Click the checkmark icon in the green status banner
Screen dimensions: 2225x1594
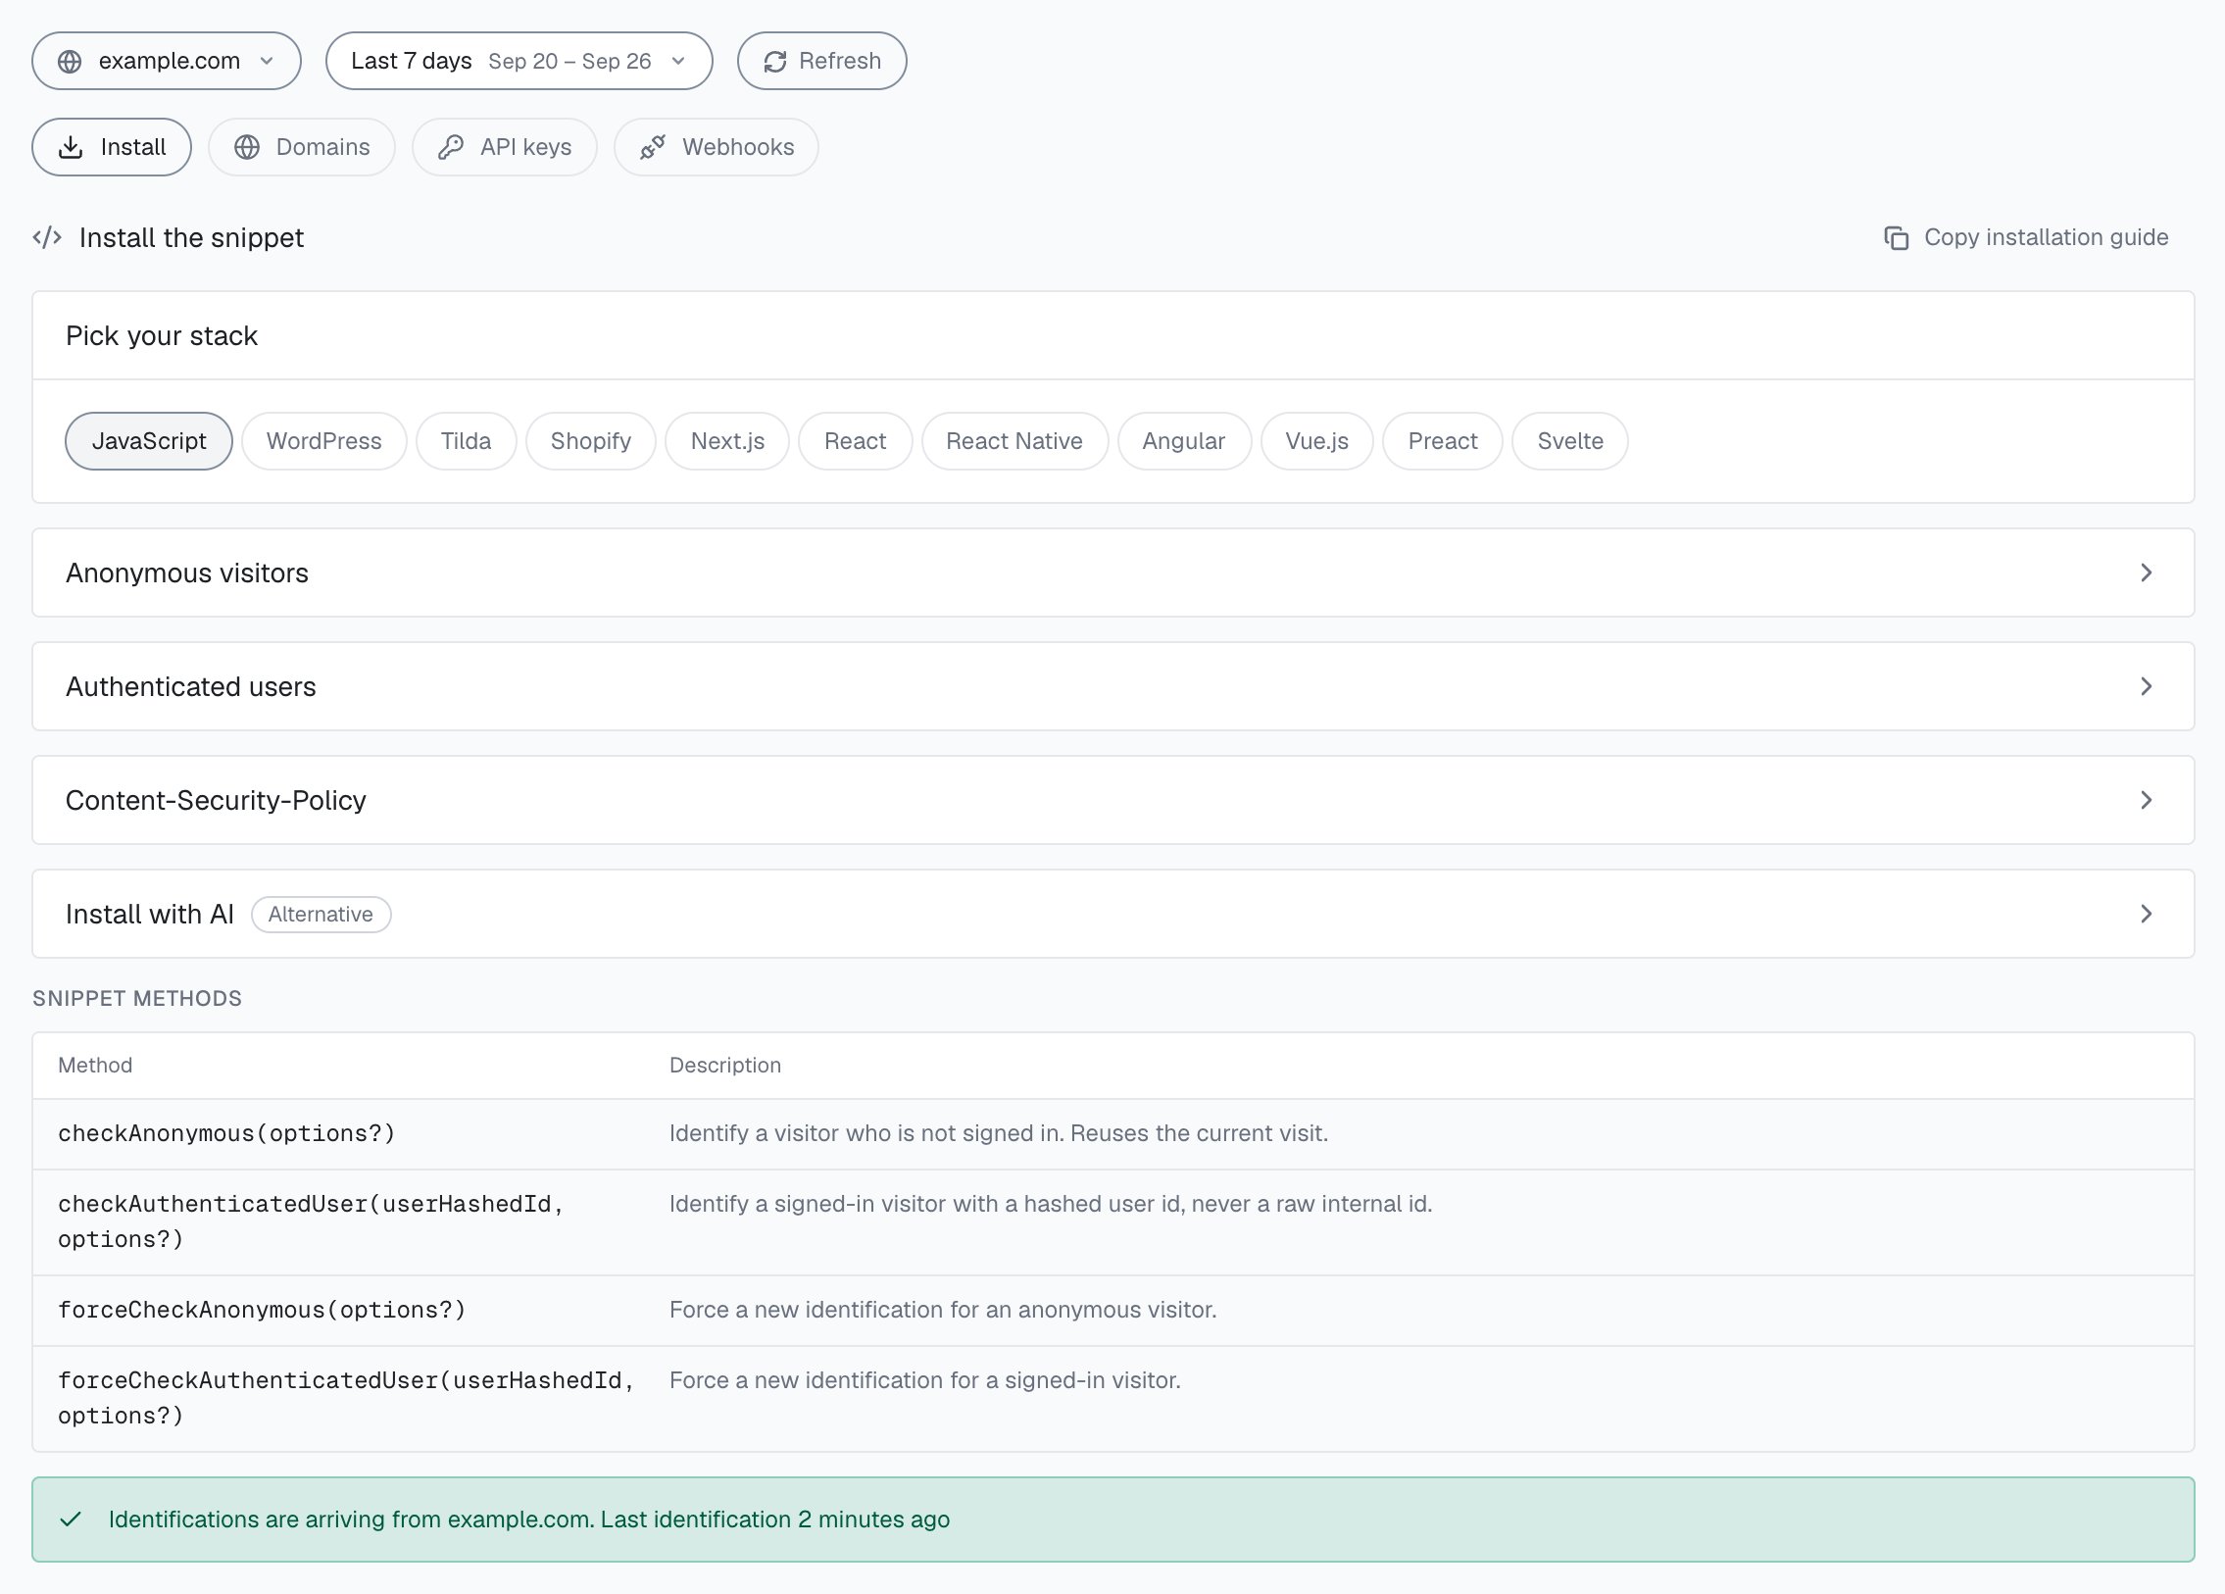pyautogui.click(x=71, y=1519)
